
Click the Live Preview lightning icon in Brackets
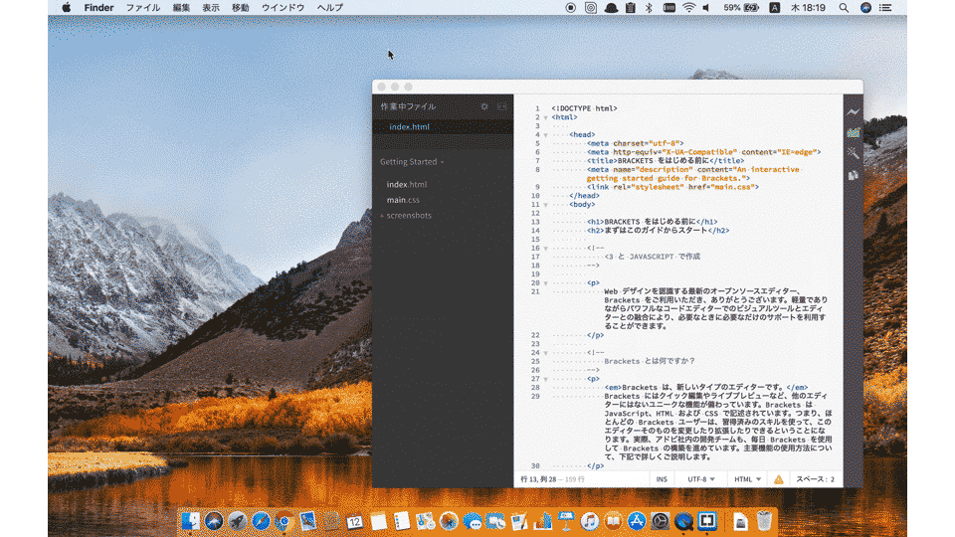click(x=853, y=112)
